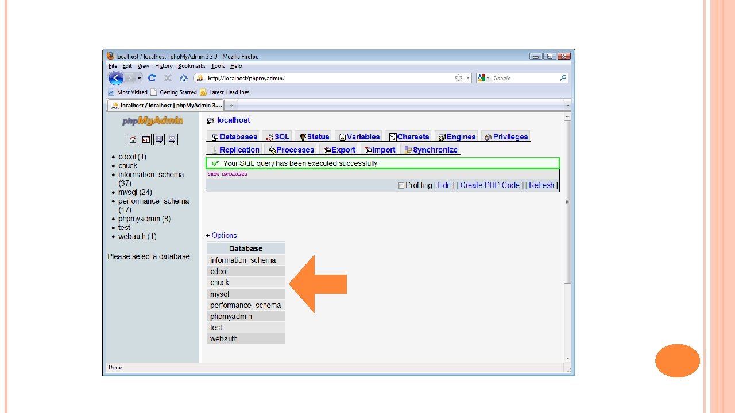
Task: Go to the Firefox Home page icon
Action: coord(183,78)
